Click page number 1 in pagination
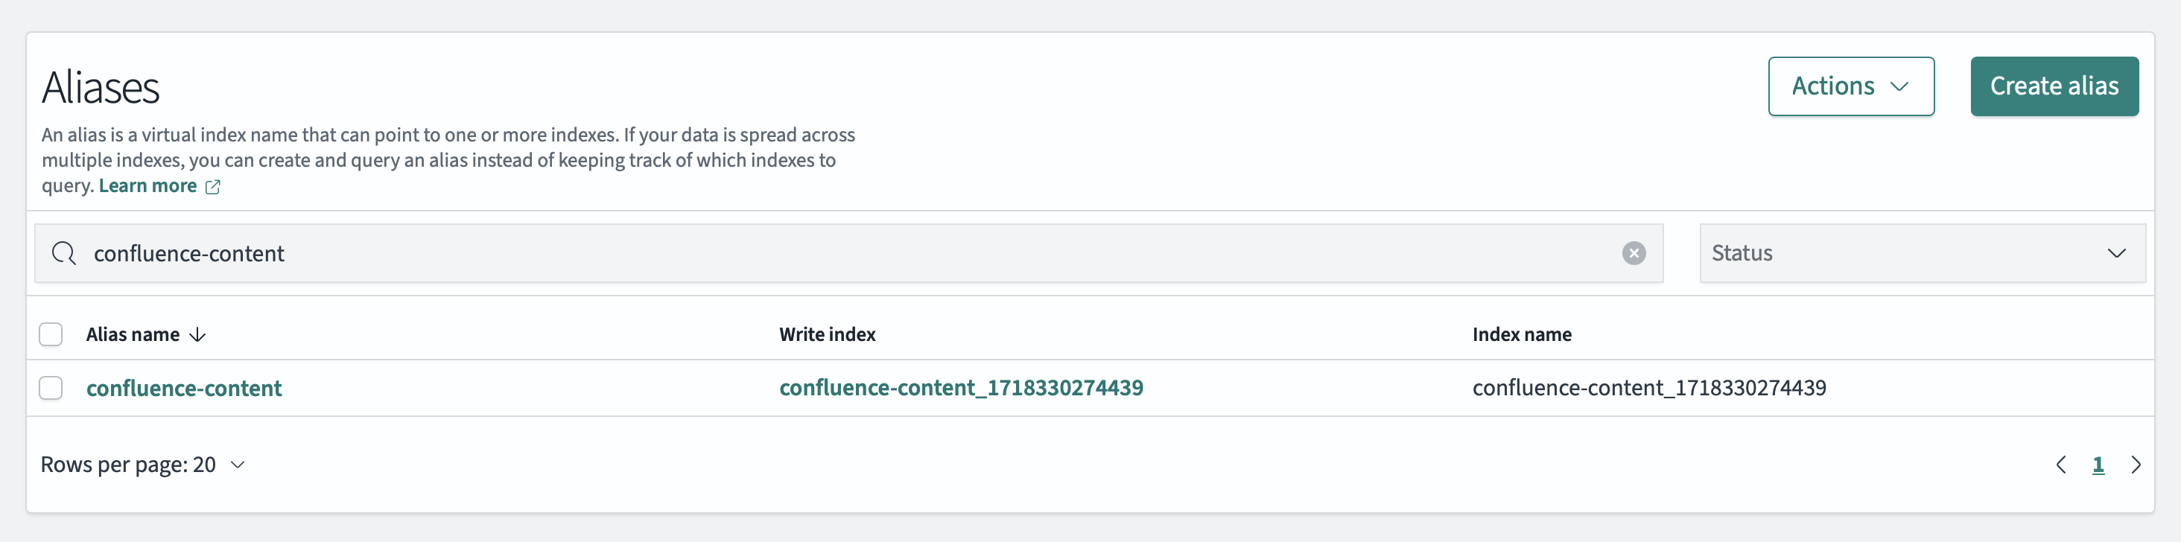This screenshot has width=2181, height=542. click(2098, 465)
